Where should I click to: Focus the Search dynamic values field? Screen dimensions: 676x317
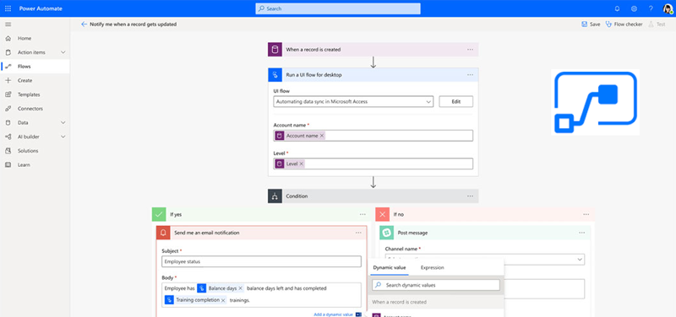(x=435, y=285)
